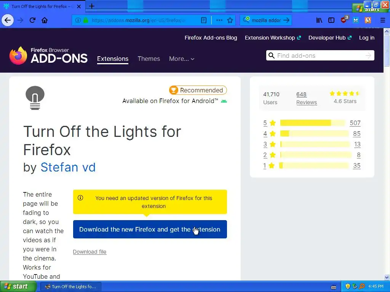Open author Stefan vd's profile
The image size is (390, 292).
[x=68, y=167]
